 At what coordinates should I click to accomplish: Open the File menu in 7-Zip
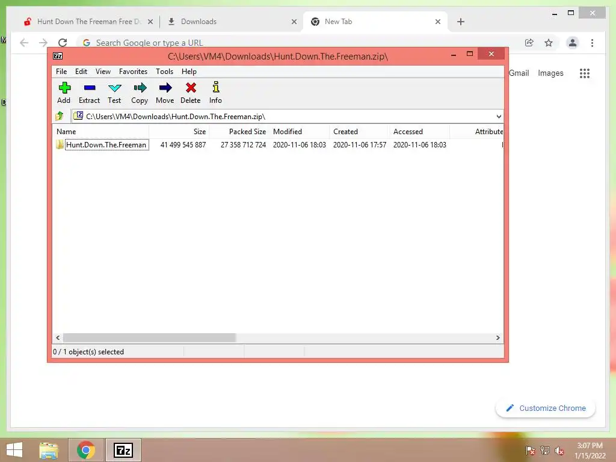pyautogui.click(x=61, y=72)
